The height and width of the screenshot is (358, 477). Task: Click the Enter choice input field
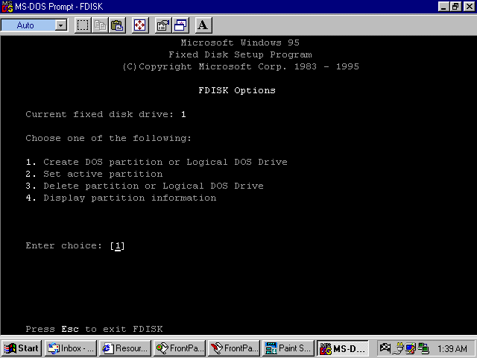click(x=118, y=245)
